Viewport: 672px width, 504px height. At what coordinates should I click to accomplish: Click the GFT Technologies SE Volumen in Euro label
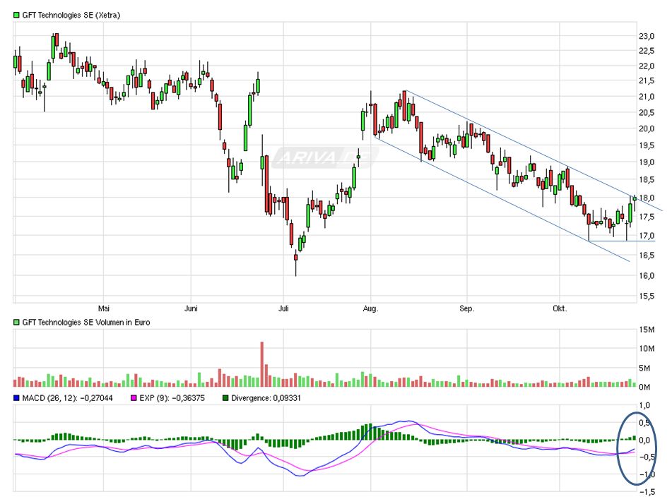[86, 323]
